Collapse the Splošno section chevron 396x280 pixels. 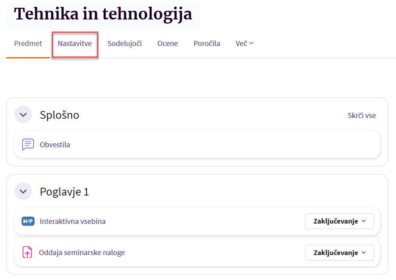[x=23, y=115]
